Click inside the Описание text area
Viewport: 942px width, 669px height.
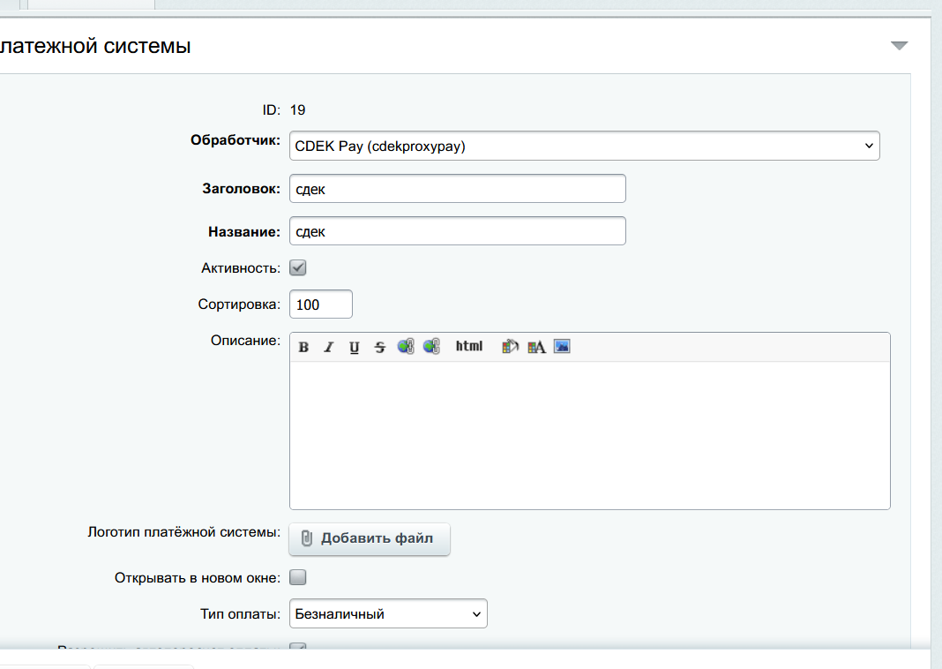pos(589,434)
